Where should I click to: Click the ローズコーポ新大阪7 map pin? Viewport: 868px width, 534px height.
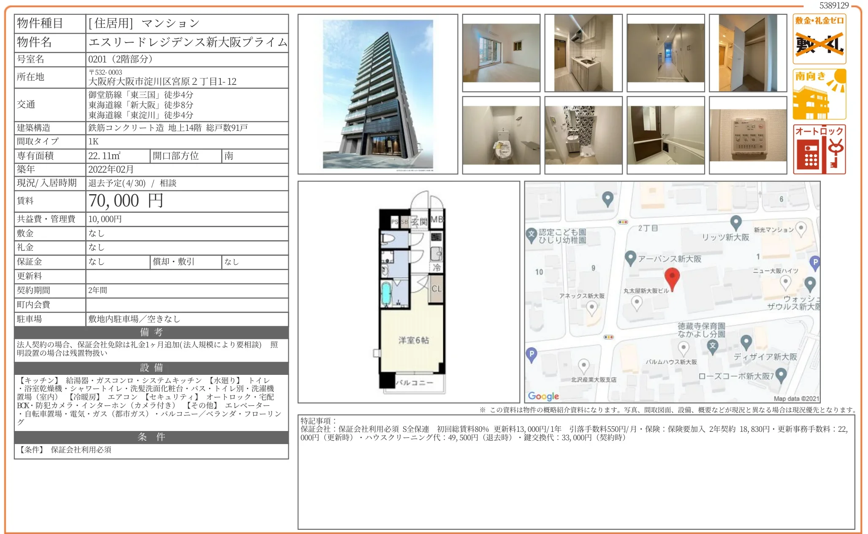(781, 374)
